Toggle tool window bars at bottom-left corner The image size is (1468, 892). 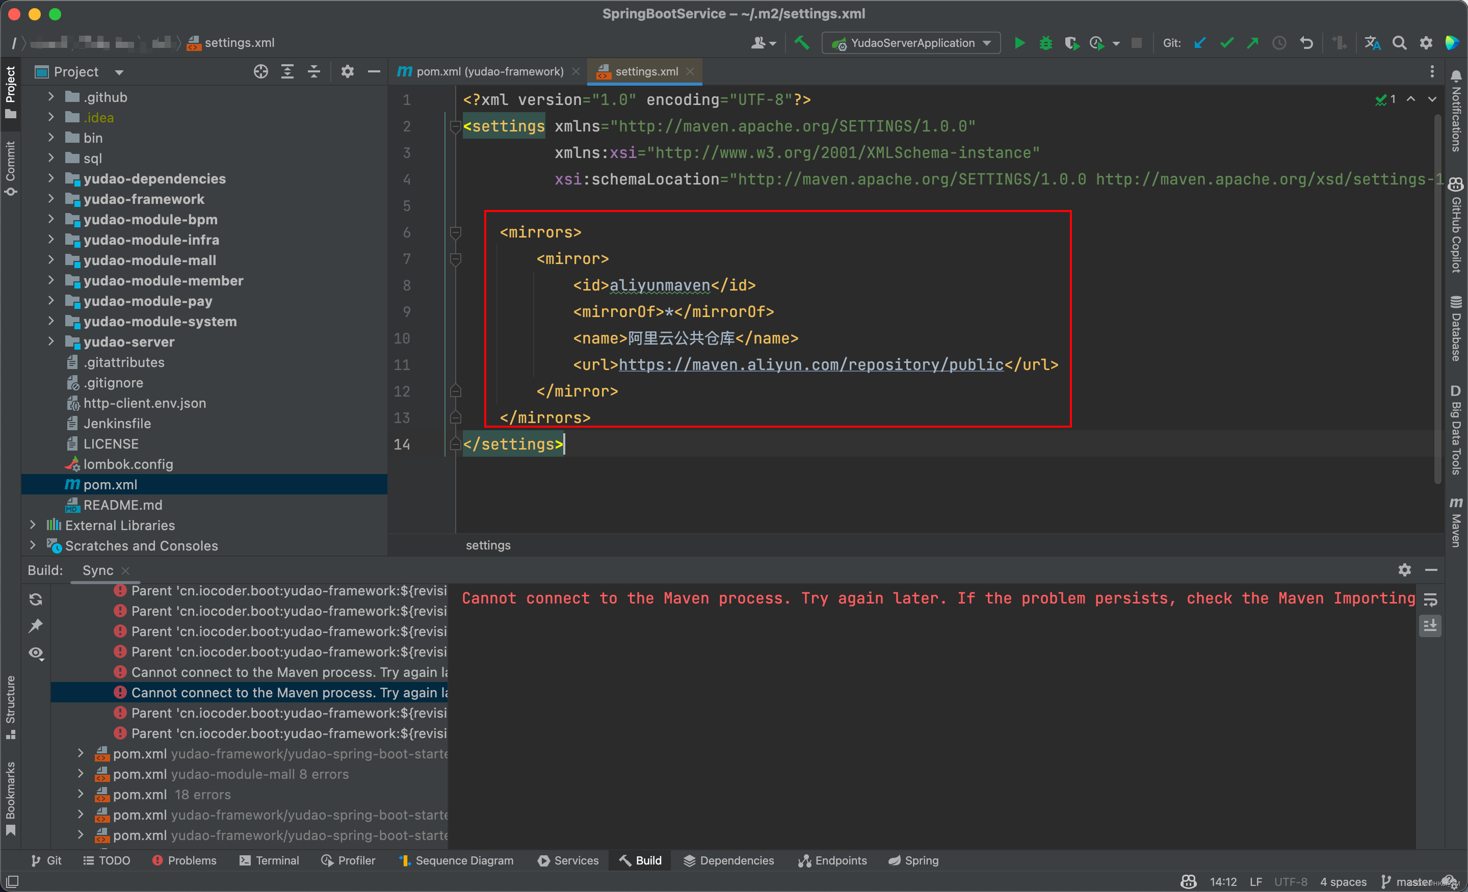(x=12, y=881)
